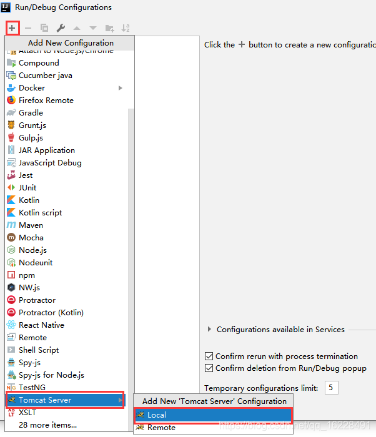Click the Temporary configurations limit field
Screen dimensions: 376x437
(x=332, y=388)
